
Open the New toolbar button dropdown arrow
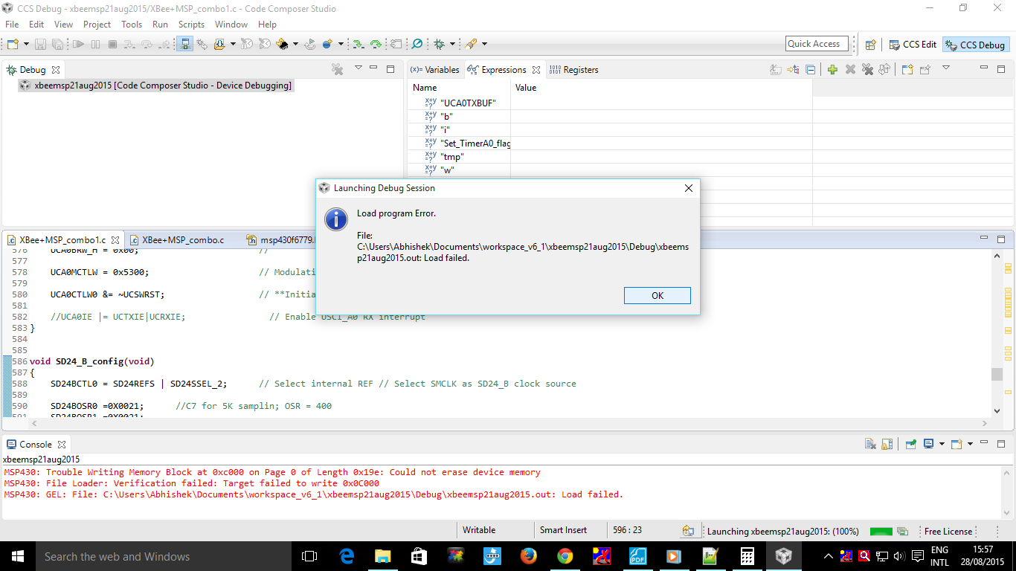(25, 45)
